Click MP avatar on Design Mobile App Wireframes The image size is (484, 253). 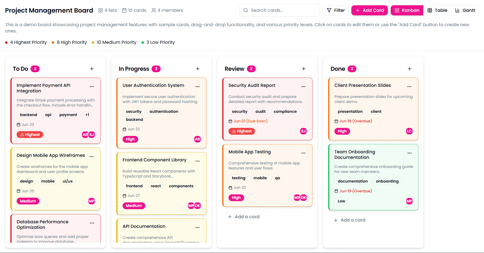92,201
